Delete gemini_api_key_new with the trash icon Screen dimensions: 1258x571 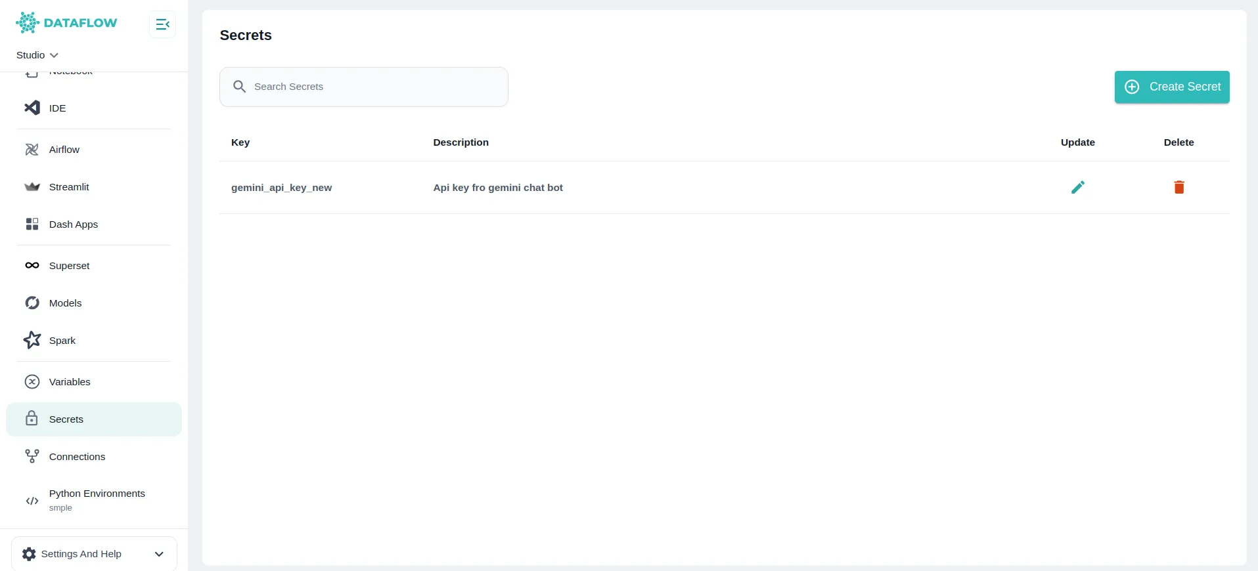pos(1179,188)
